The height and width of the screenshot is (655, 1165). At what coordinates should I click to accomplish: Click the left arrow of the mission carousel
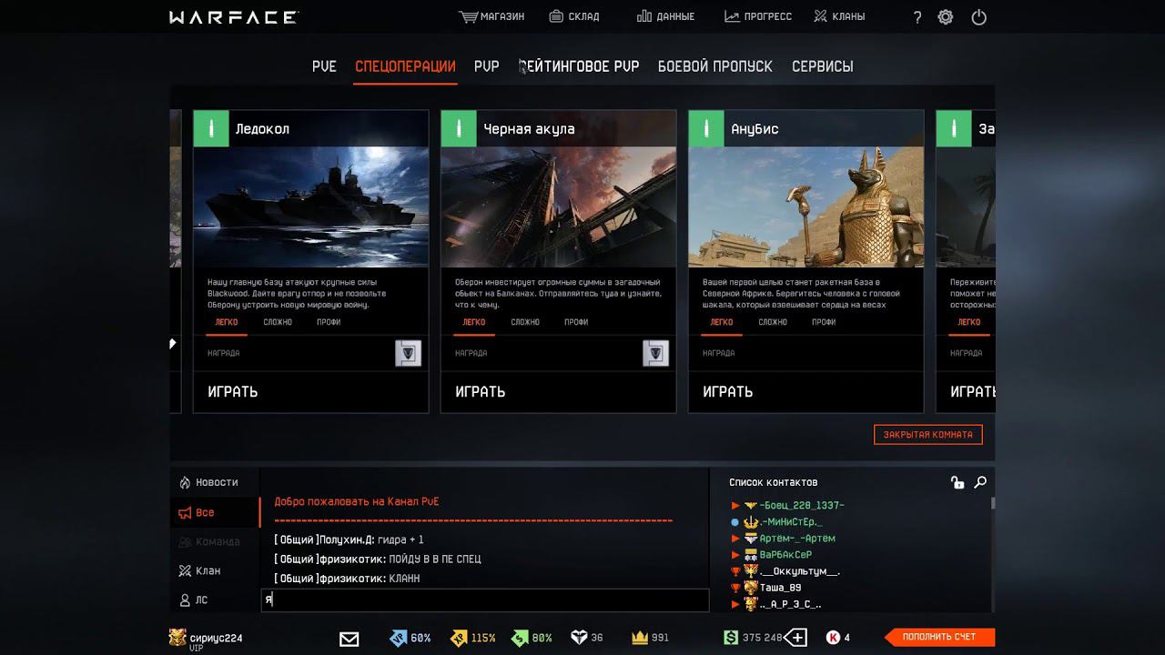pyautogui.click(x=173, y=343)
